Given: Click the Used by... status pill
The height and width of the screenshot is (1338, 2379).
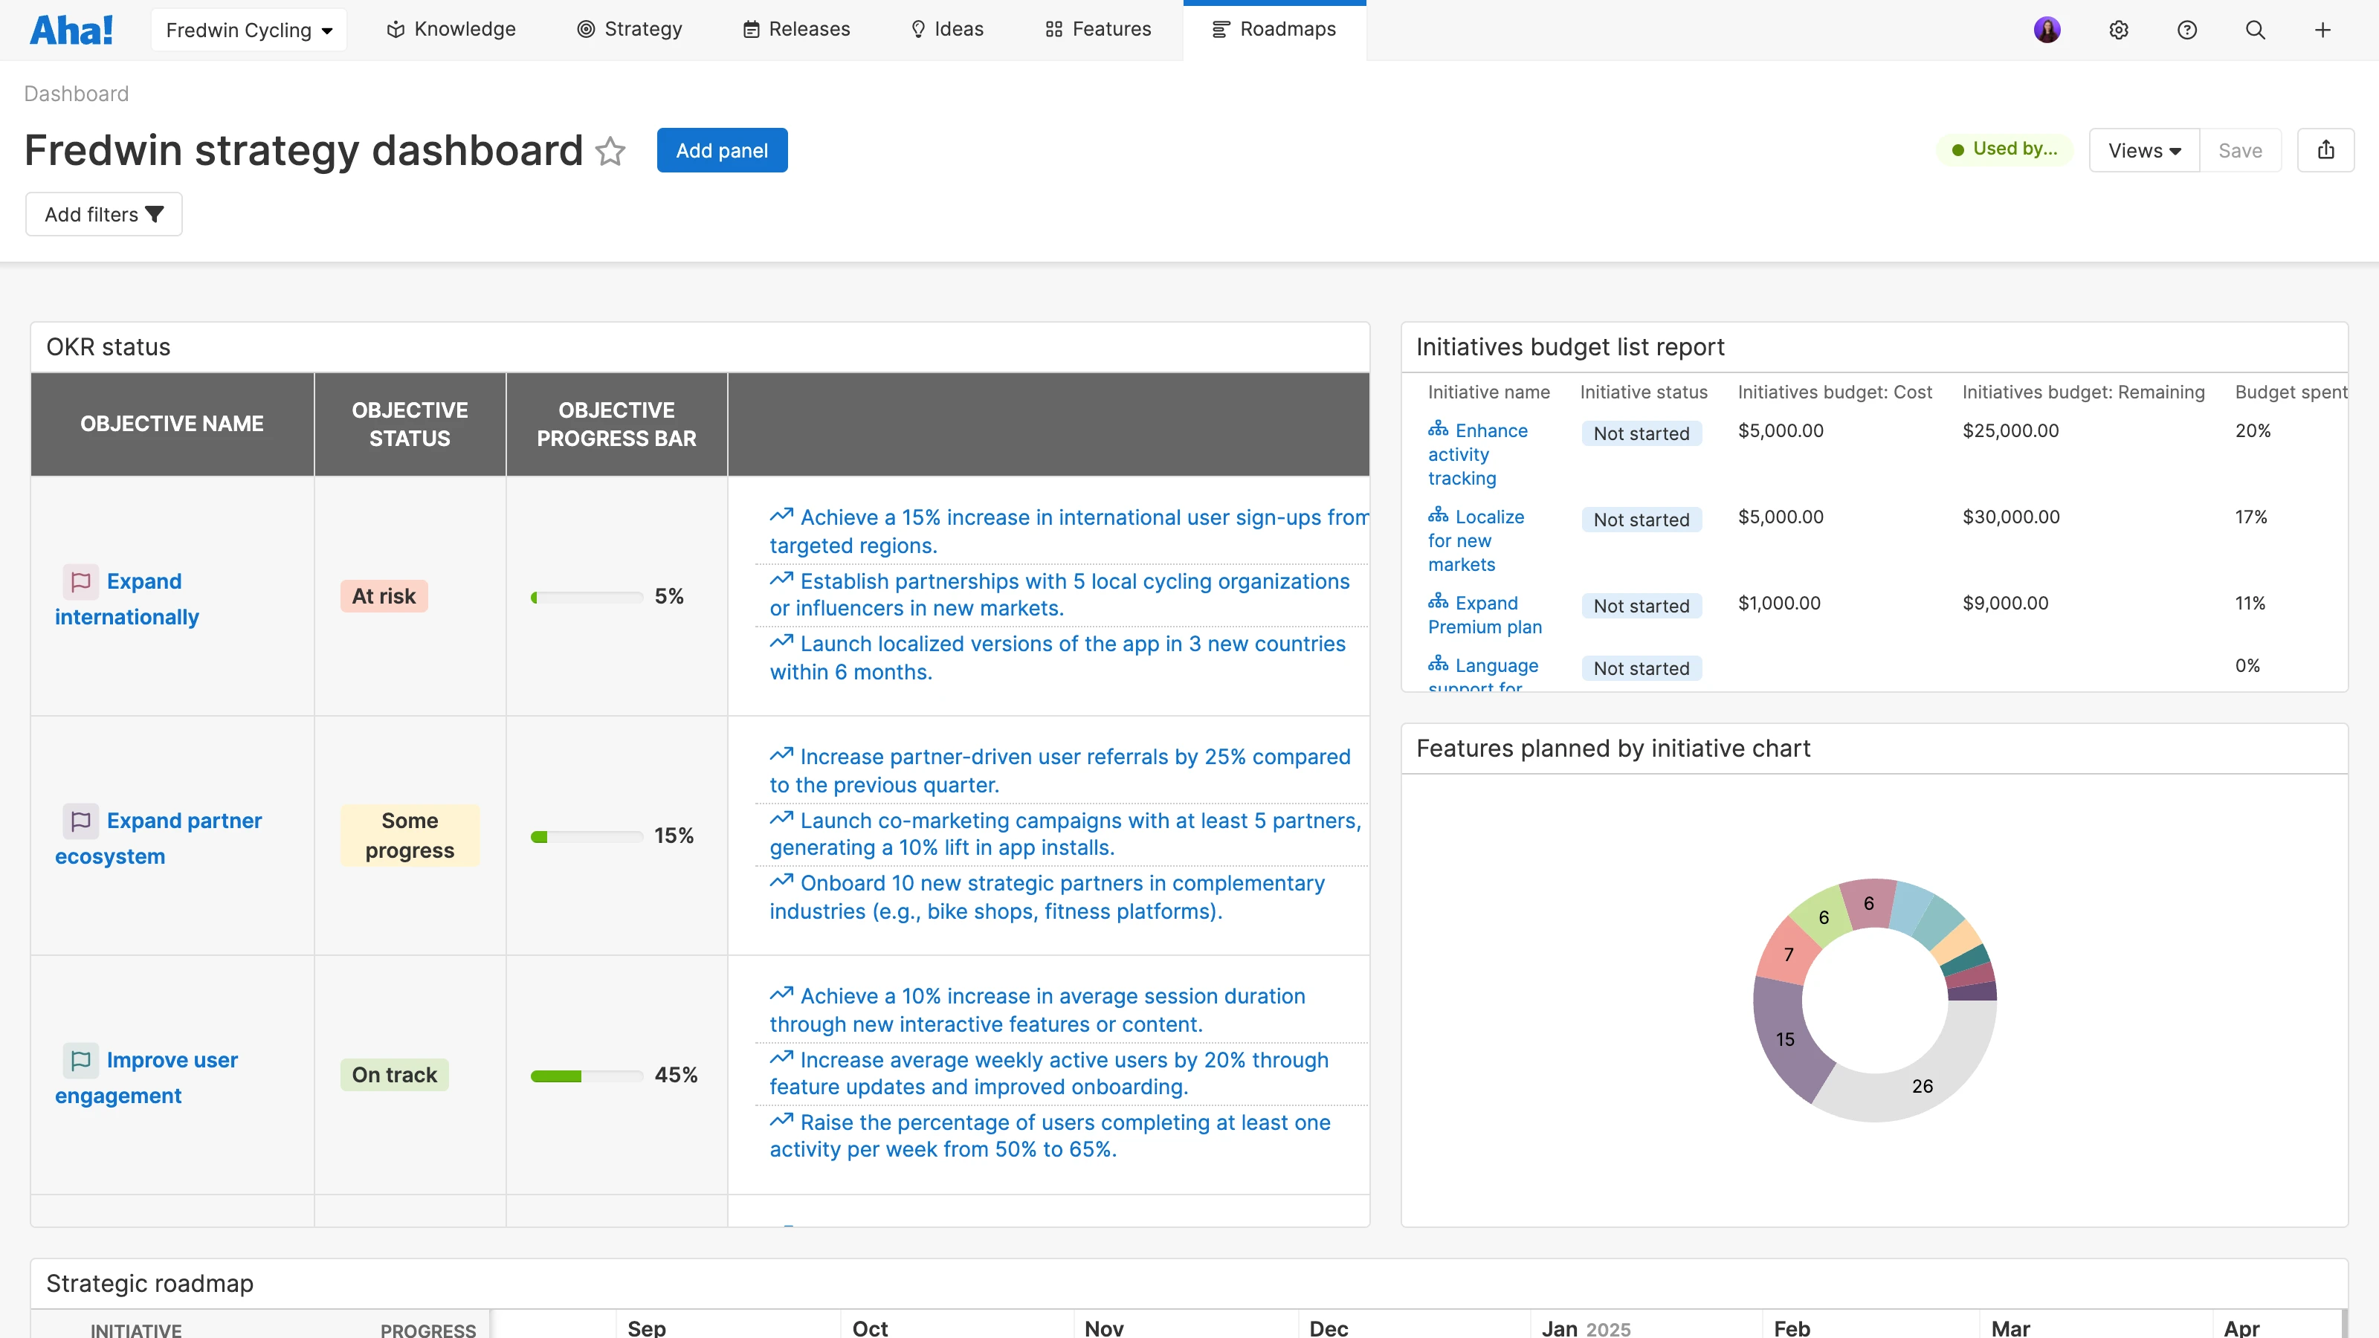Looking at the screenshot, I should (x=2004, y=149).
